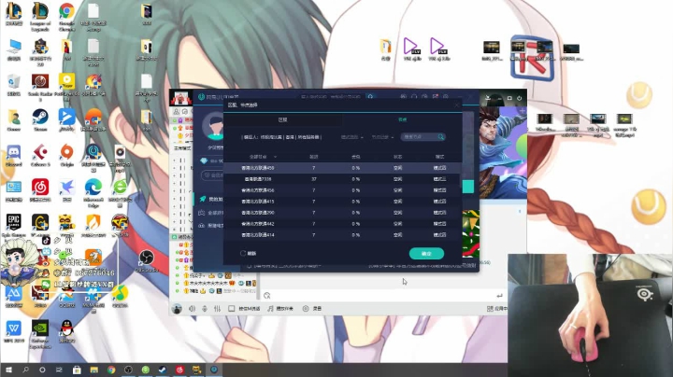Open the Epic Games desktop shortcut
The width and height of the screenshot is (673, 377).
14,226
